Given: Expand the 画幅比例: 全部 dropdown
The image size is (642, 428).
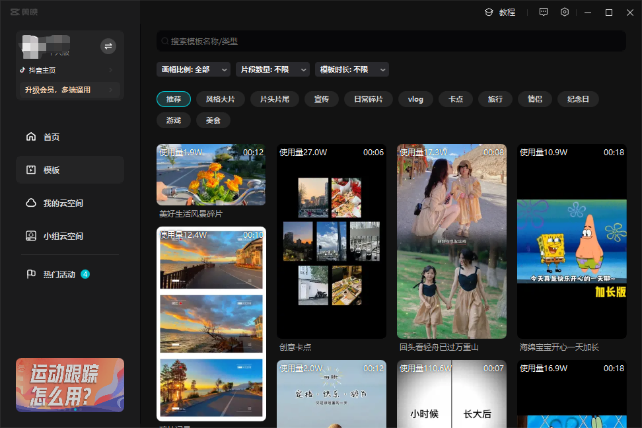Looking at the screenshot, I should (194, 69).
